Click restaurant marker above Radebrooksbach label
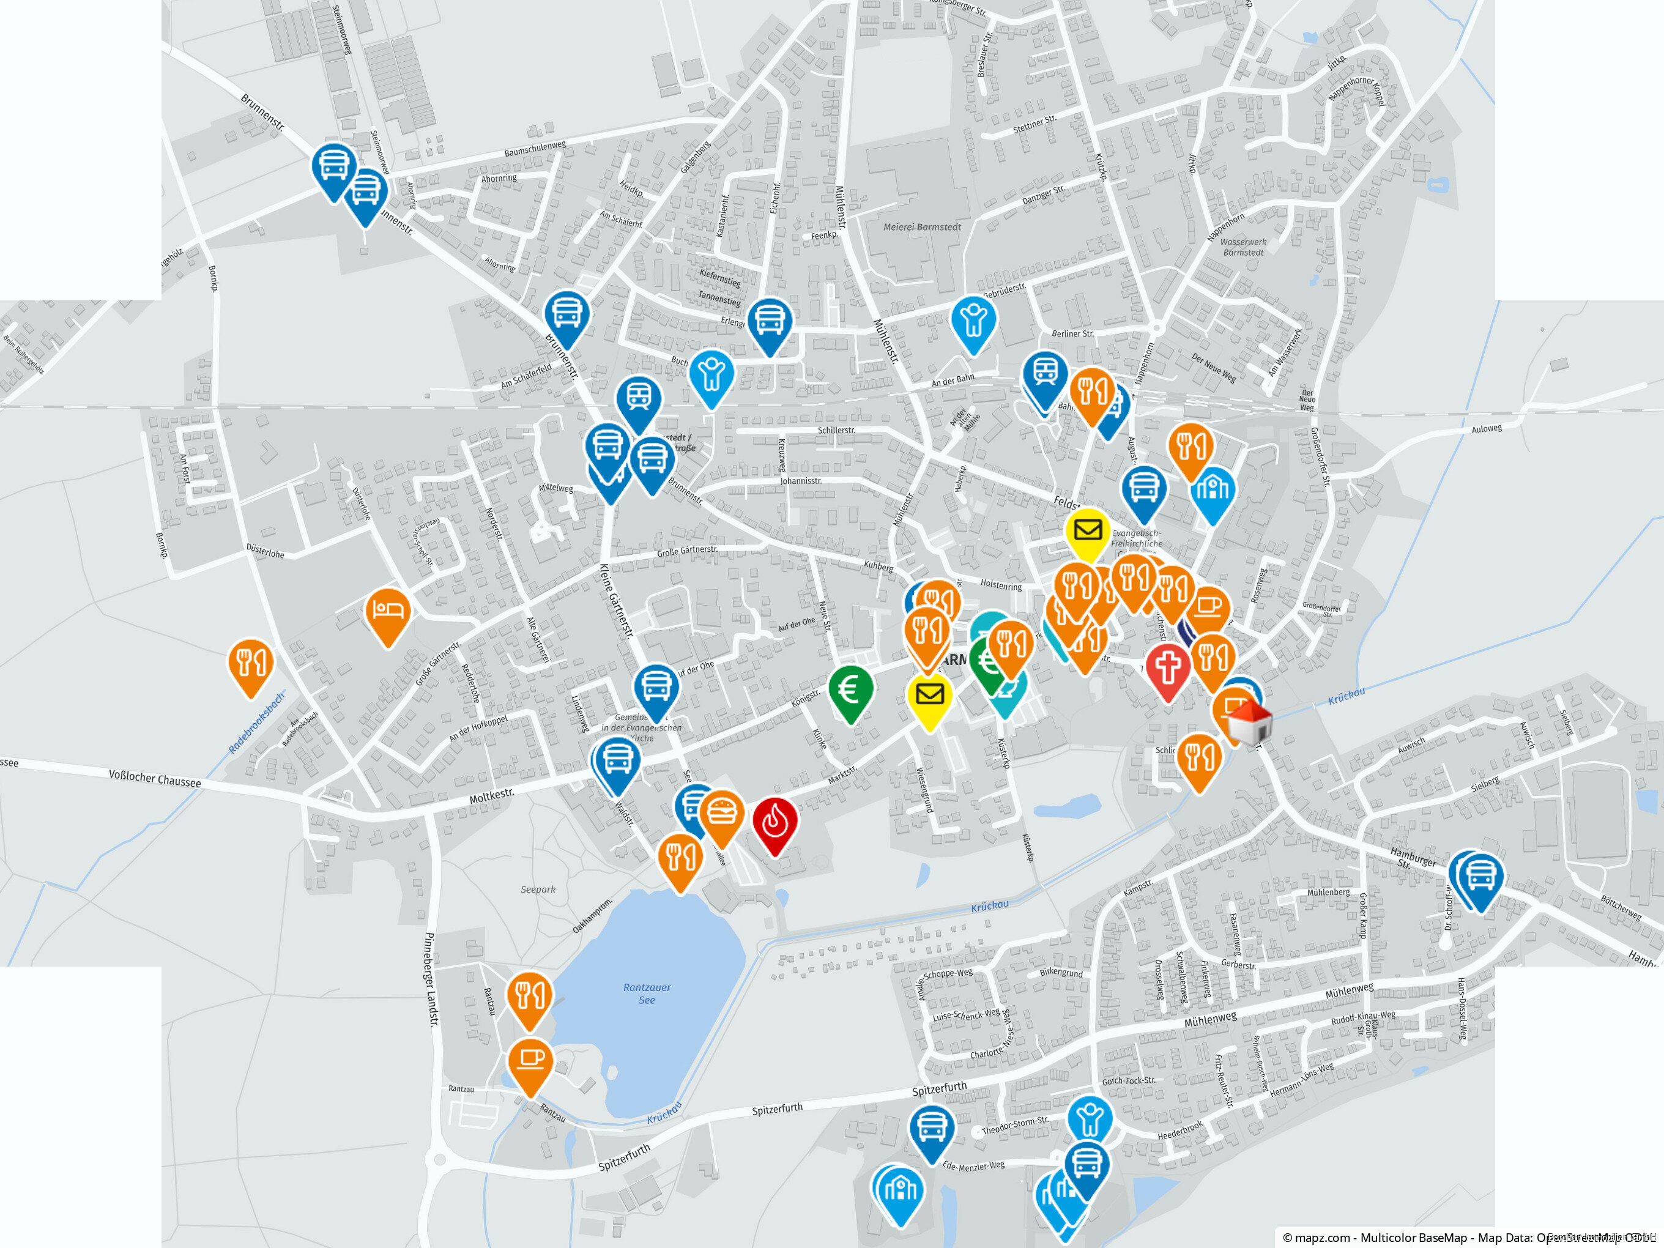This screenshot has width=1664, height=1248. (x=250, y=668)
